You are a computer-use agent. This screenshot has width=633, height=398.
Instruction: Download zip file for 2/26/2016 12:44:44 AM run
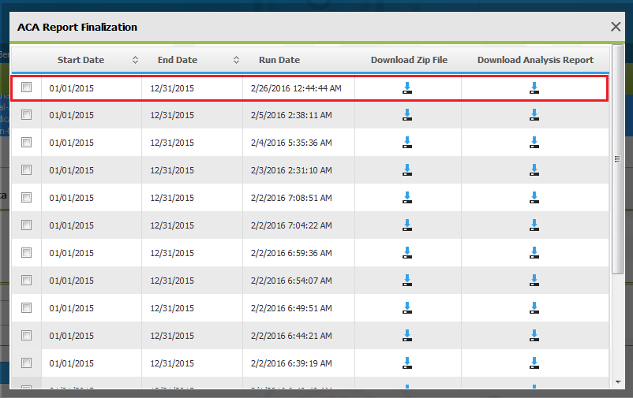click(407, 88)
